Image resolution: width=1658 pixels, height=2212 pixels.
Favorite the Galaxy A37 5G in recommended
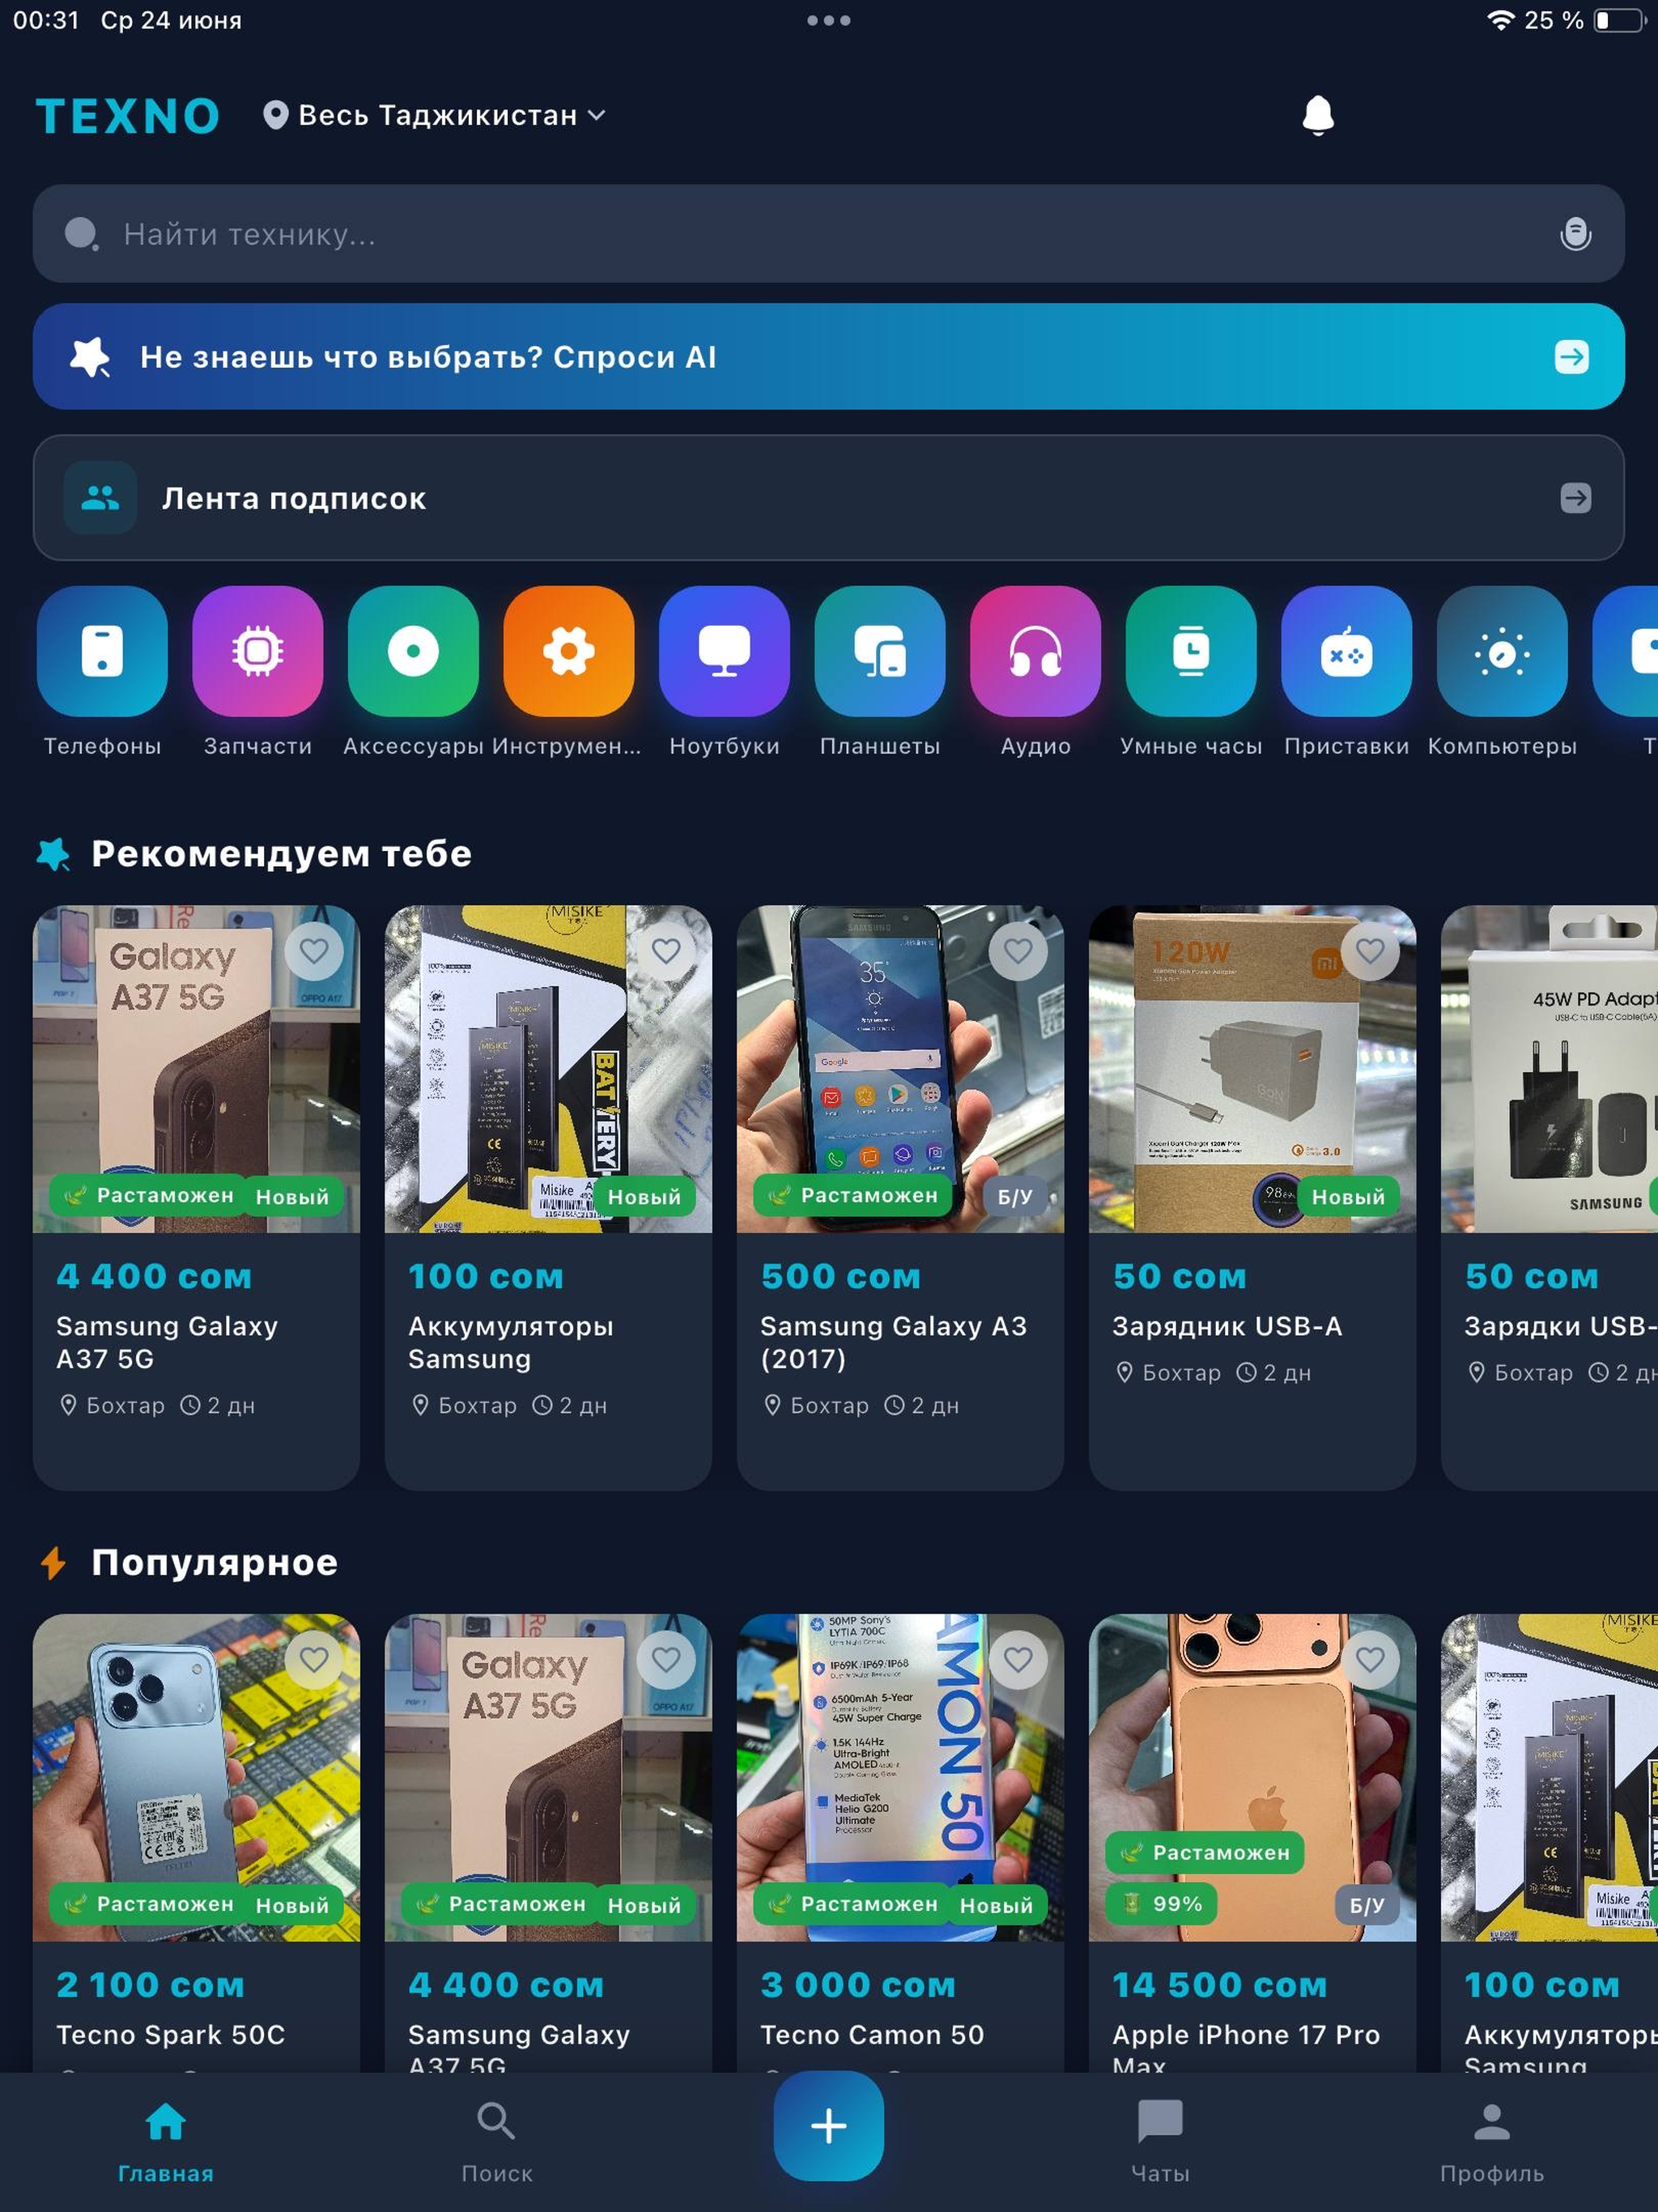314,951
